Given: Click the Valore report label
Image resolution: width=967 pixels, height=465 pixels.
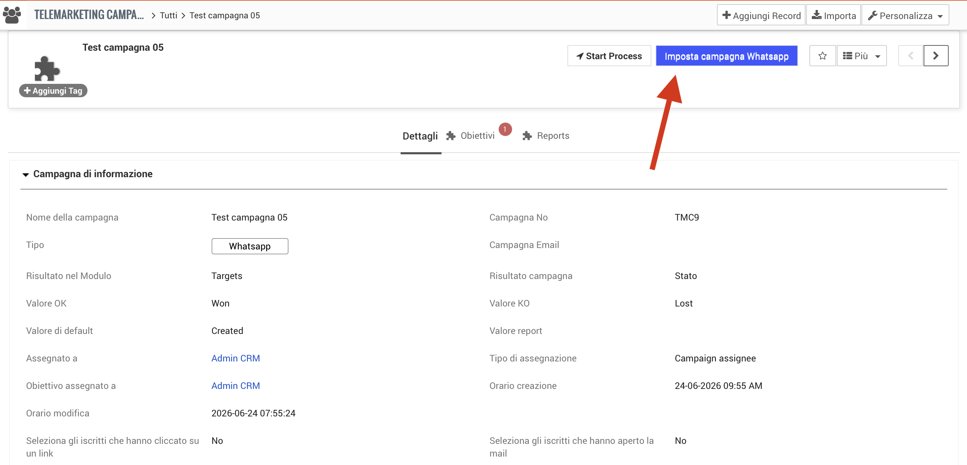Looking at the screenshot, I should coord(515,330).
